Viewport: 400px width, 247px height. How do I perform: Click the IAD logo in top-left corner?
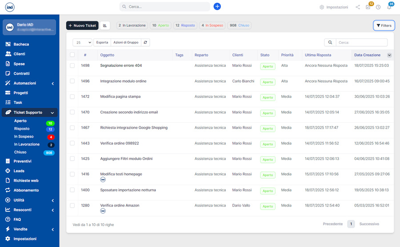click(10, 7)
